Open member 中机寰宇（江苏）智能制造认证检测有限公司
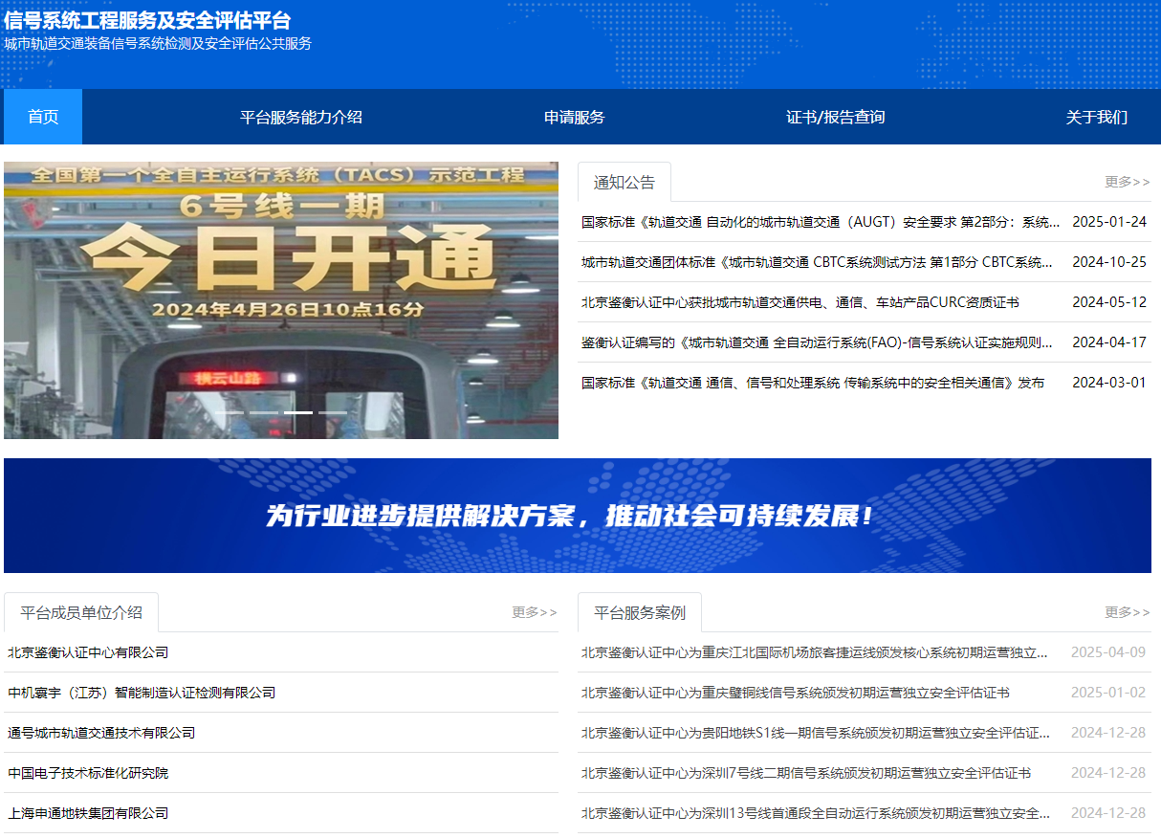Image resolution: width=1161 pixels, height=838 pixels. click(x=142, y=693)
